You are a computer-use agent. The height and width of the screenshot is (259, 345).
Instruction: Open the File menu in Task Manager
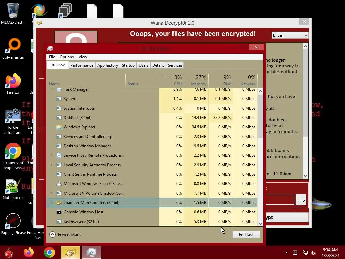tap(52, 57)
